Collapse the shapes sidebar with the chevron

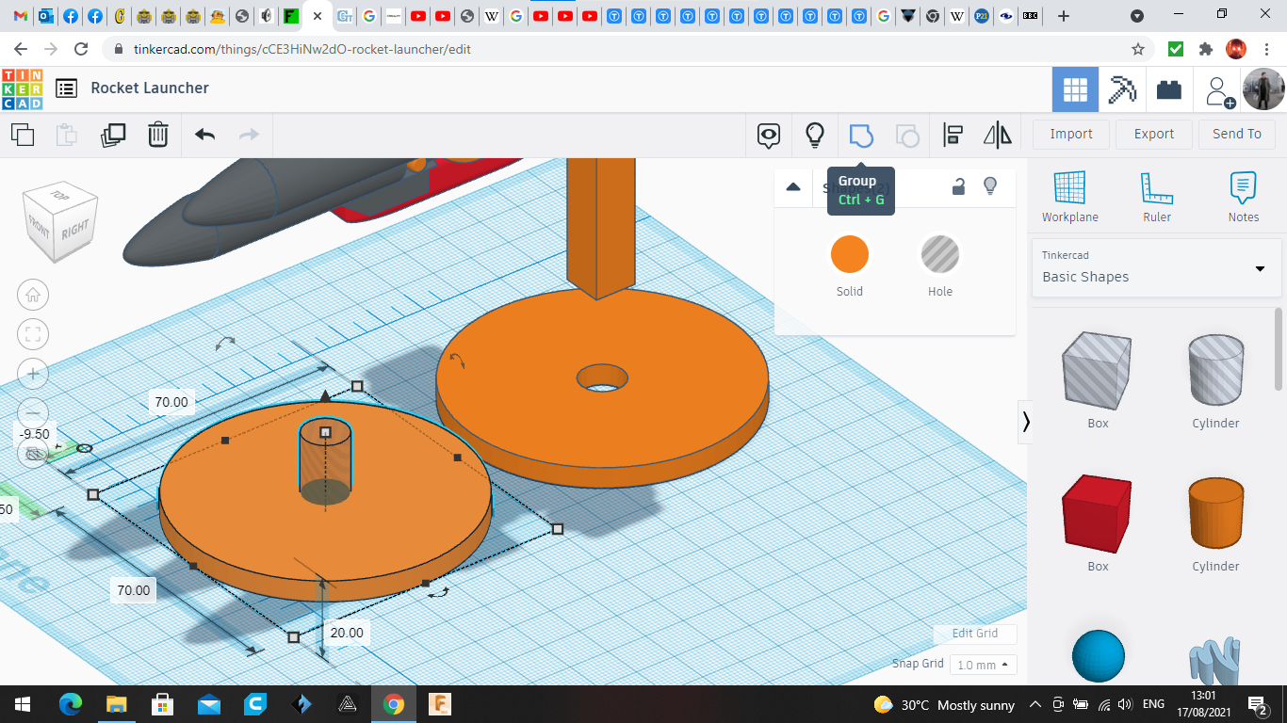click(x=1026, y=422)
